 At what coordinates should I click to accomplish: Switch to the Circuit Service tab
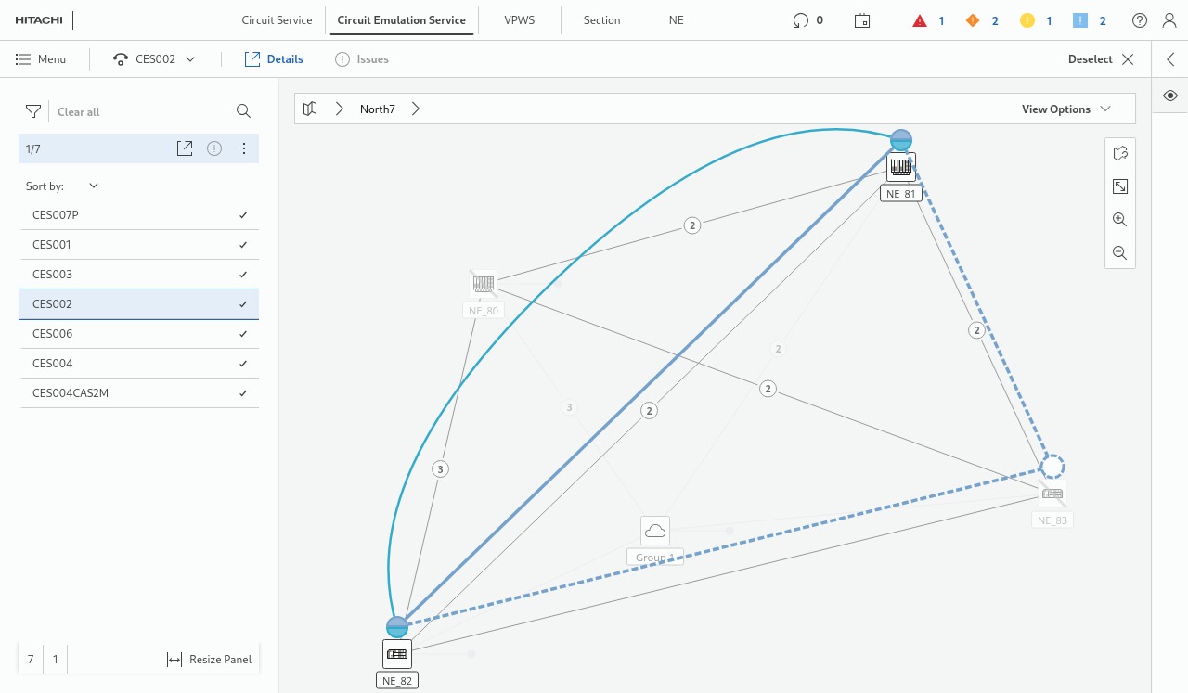pyautogui.click(x=277, y=20)
